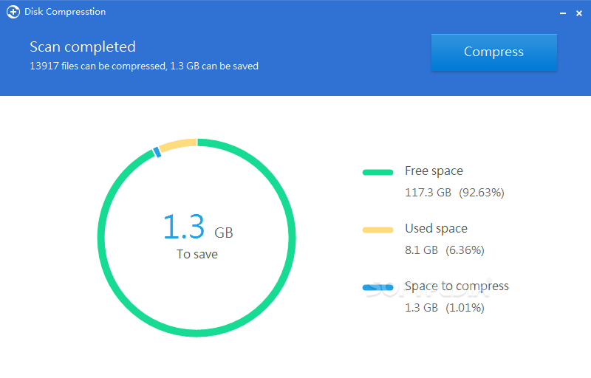Click the blue Space to compress swatch
Image resolution: width=591 pixels, height=378 pixels.
(378, 288)
